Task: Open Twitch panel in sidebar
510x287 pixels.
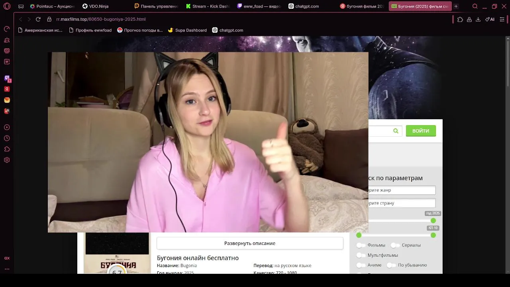Action: [x=7, y=79]
